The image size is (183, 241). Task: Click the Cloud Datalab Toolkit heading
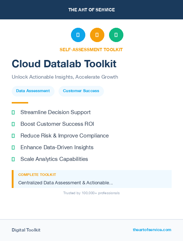point(64,64)
